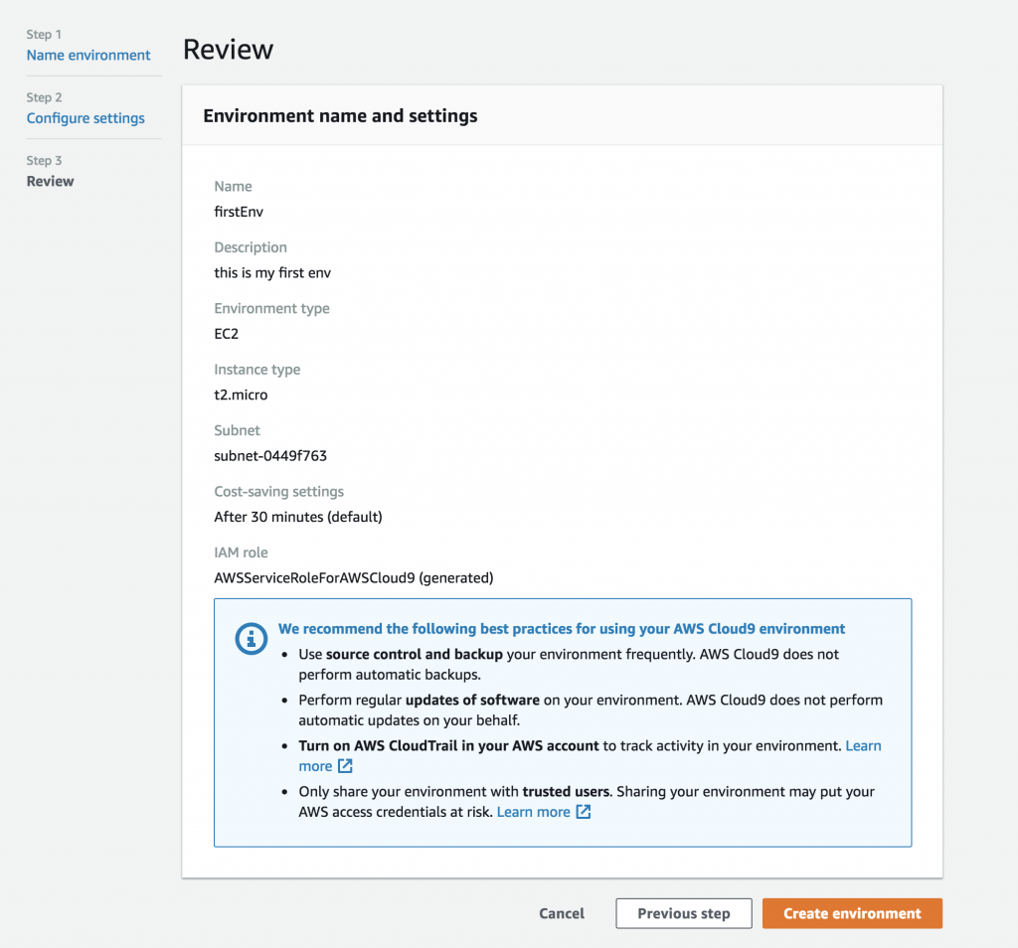Click the environment name value firstEnv
The width and height of the screenshot is (1018, 948).
click(x=239, y=212)
